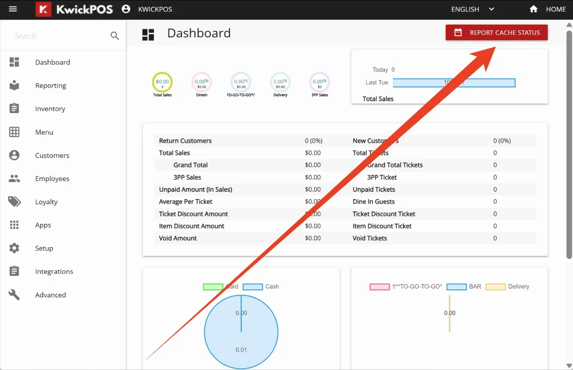Click the KwickPOS logo
The height and width of the screenshot is (370, 573).
tap(74, 9)
